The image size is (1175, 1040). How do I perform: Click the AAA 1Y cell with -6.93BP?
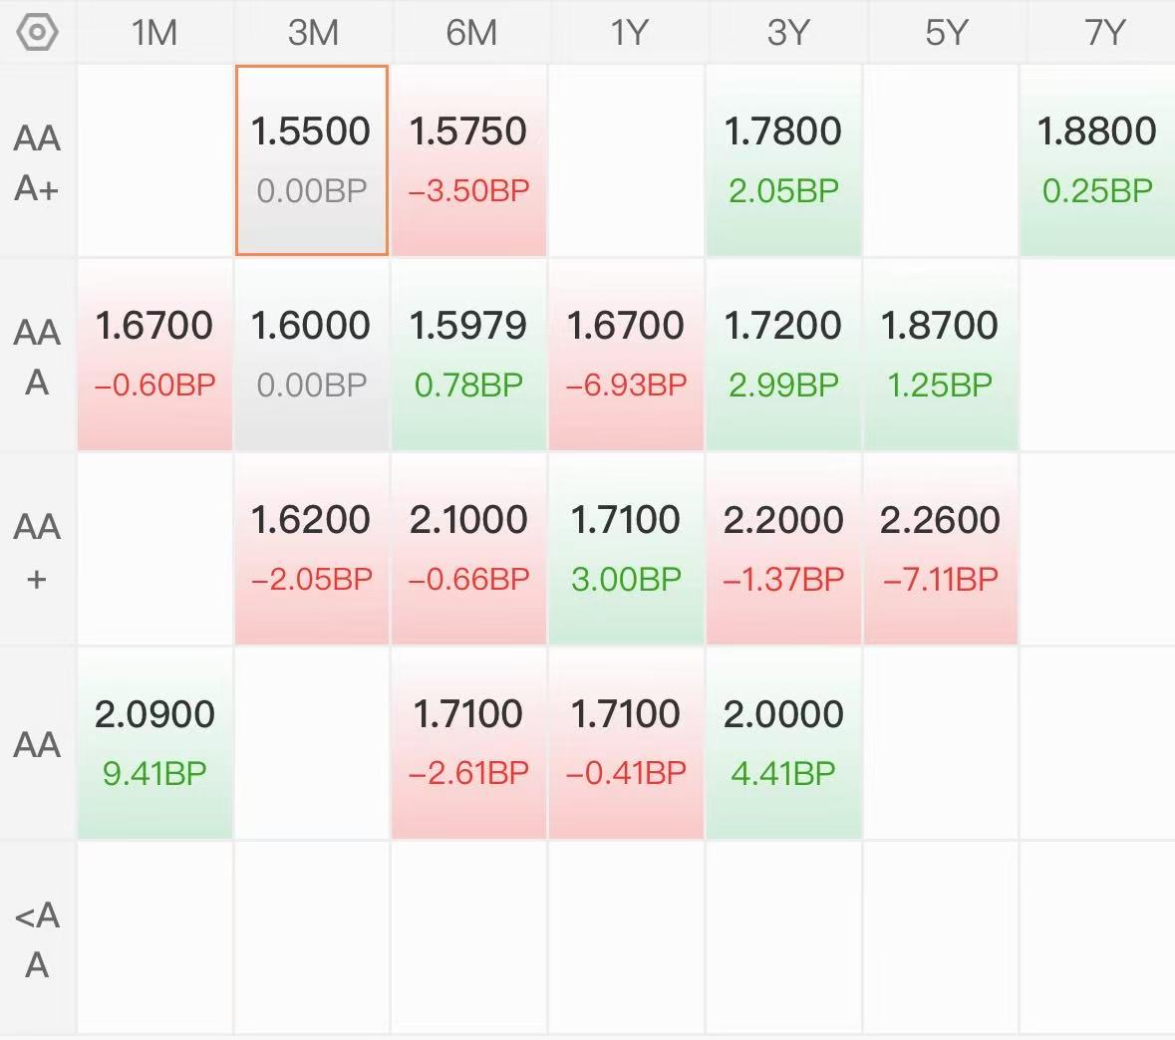pos(626,355)
